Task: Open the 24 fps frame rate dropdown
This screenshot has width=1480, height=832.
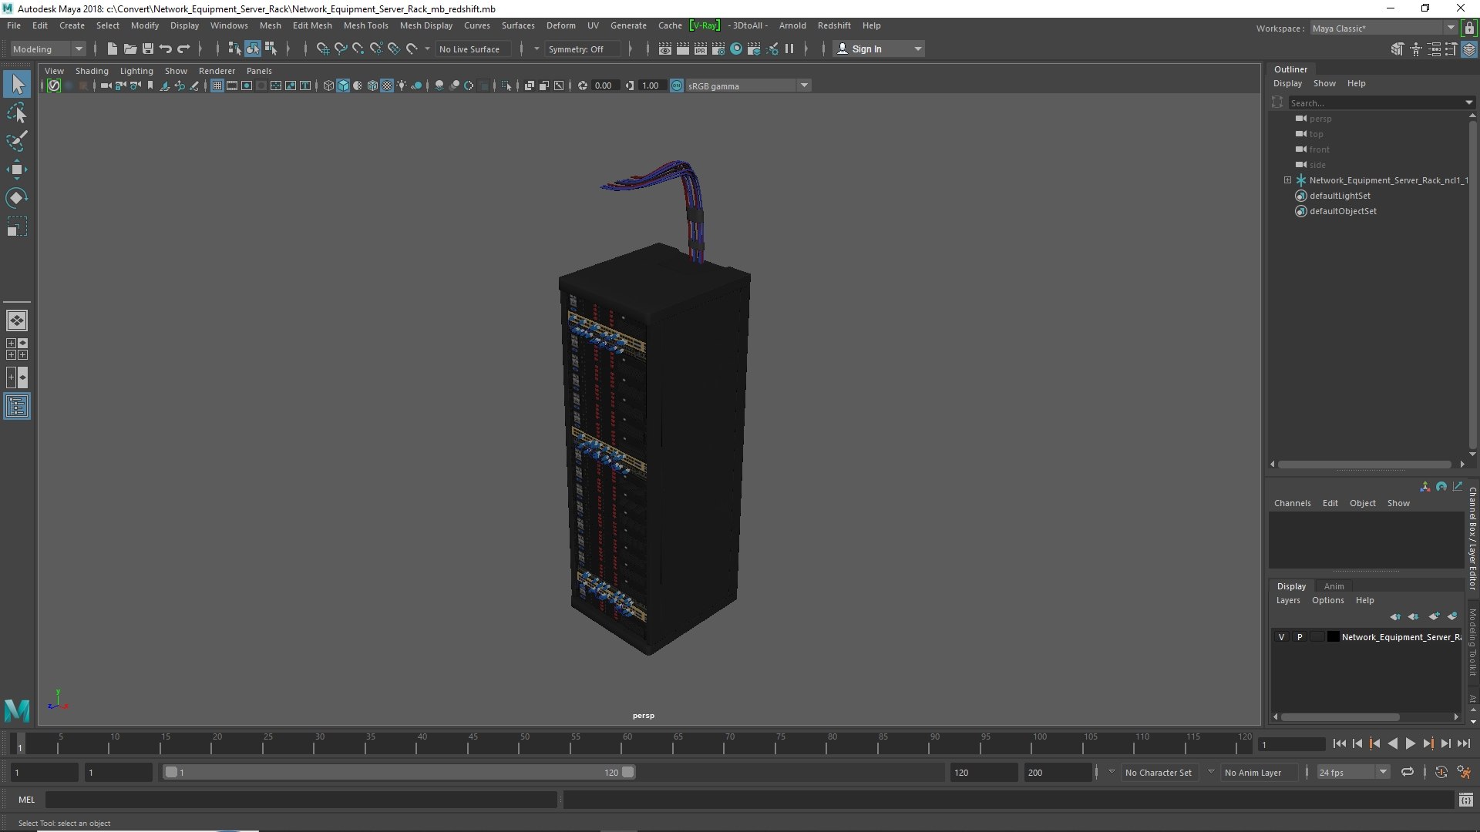Action: [1353, 772]
